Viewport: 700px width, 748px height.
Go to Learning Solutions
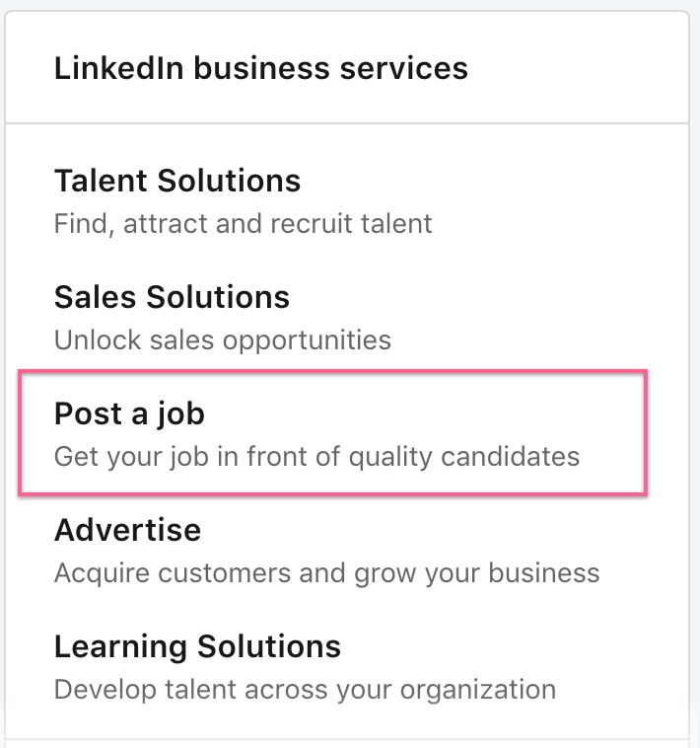click(197, 646)
